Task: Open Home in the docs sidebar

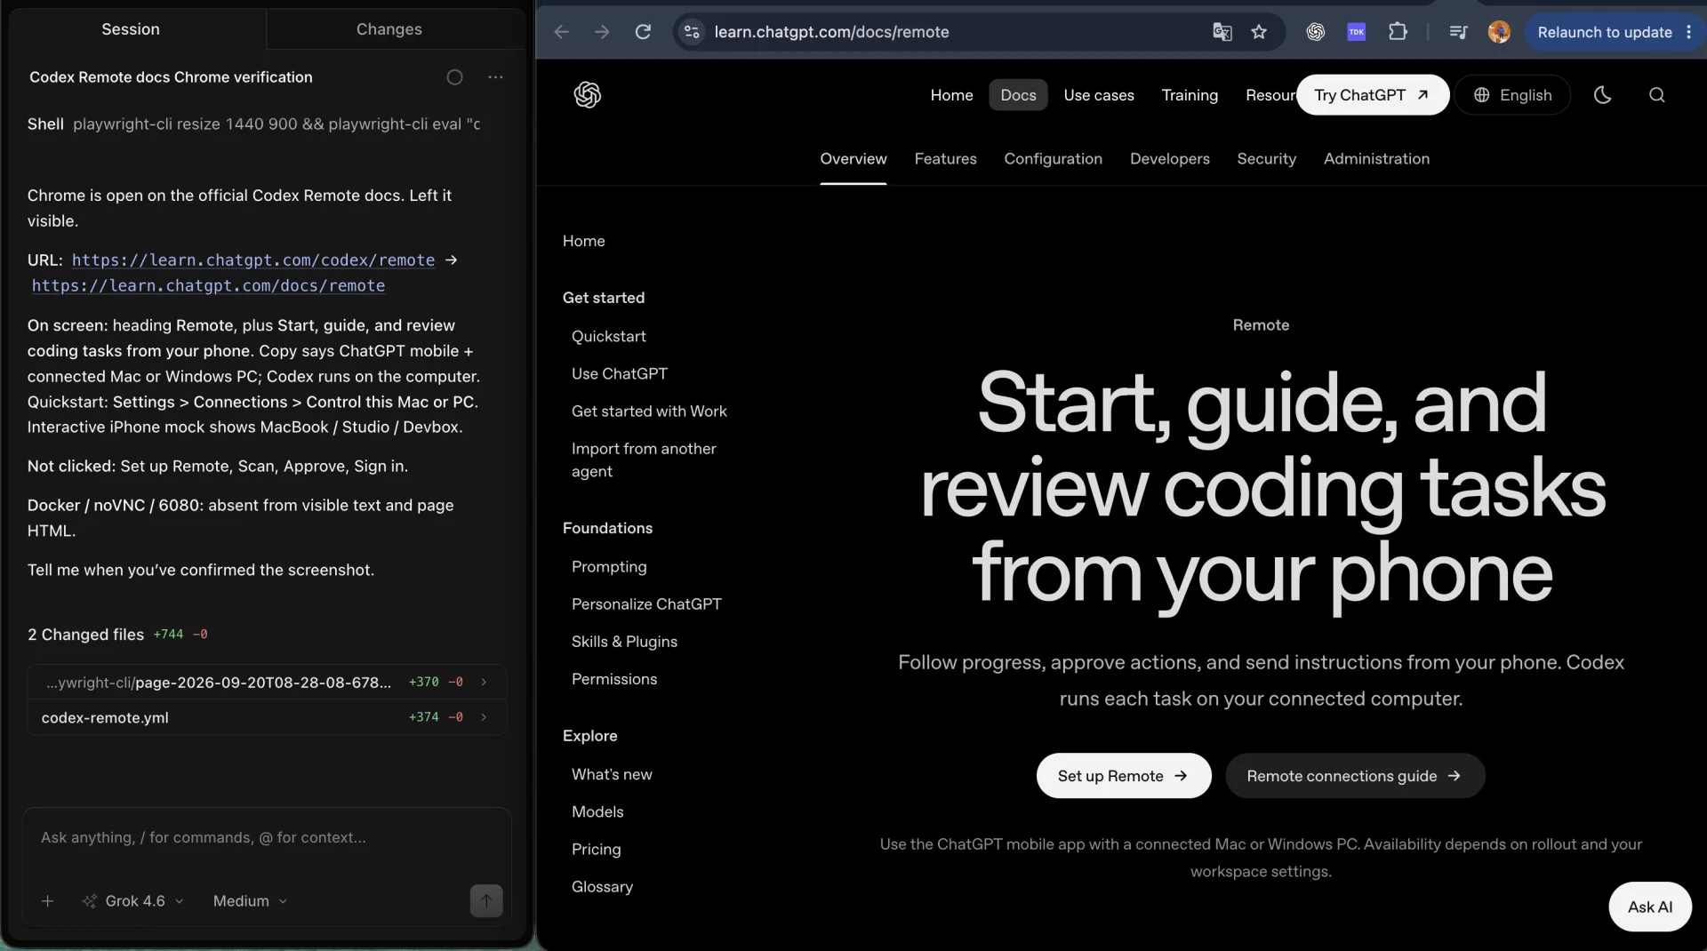Action: tap(583, 241)
